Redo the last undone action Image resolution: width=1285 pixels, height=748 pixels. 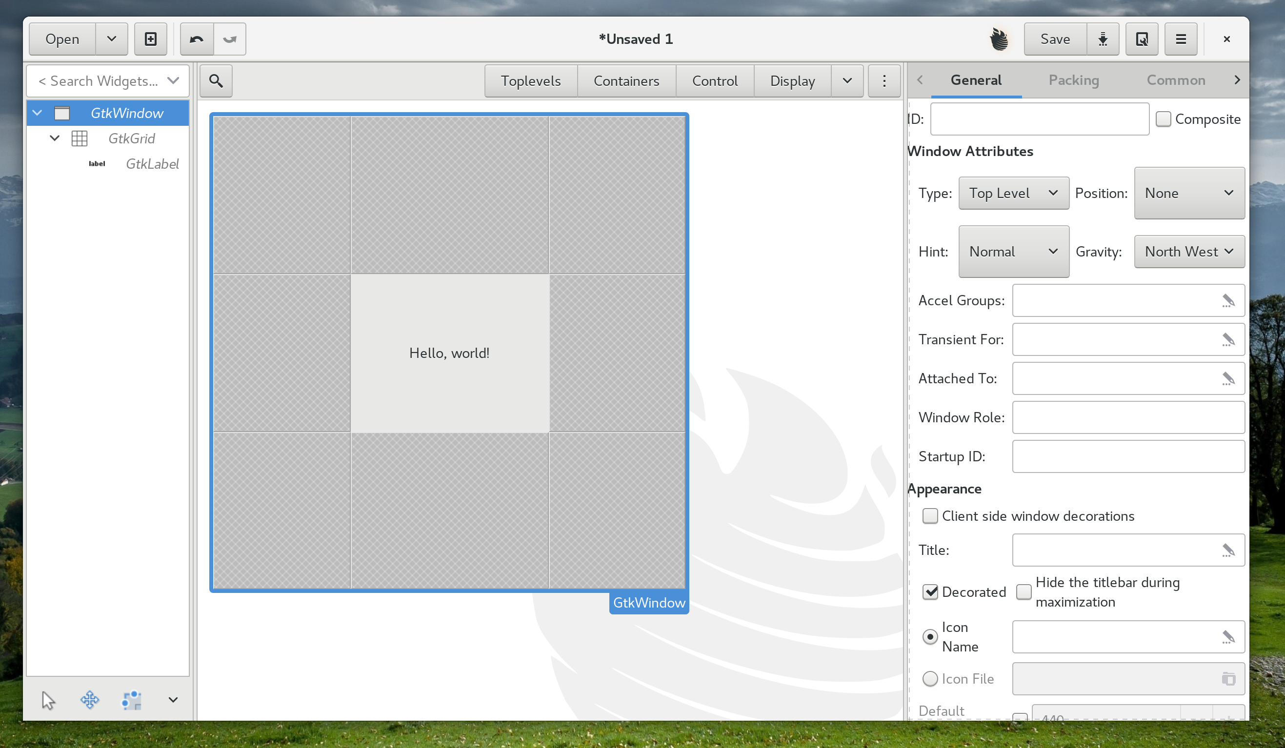tap(230, 39)
